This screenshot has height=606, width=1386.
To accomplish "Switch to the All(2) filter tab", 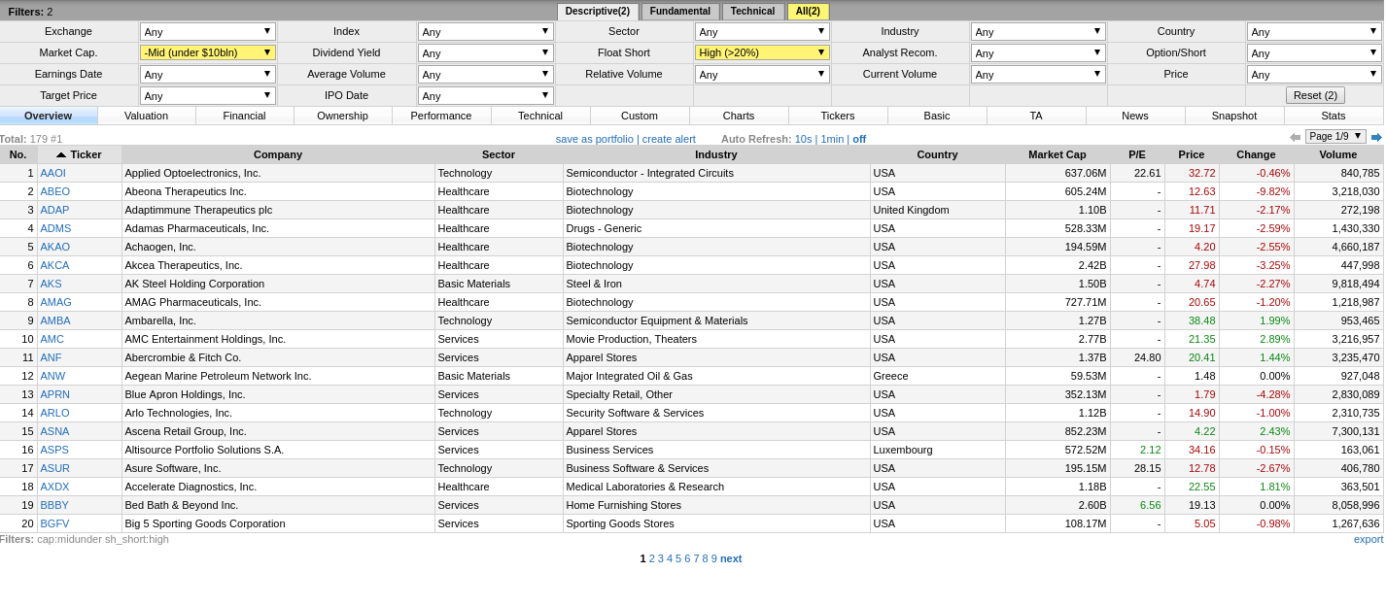I will coord(808,12).
